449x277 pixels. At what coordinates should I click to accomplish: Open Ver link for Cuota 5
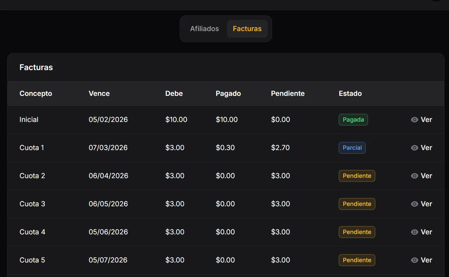pyautogui.click(x=422, y=260)
